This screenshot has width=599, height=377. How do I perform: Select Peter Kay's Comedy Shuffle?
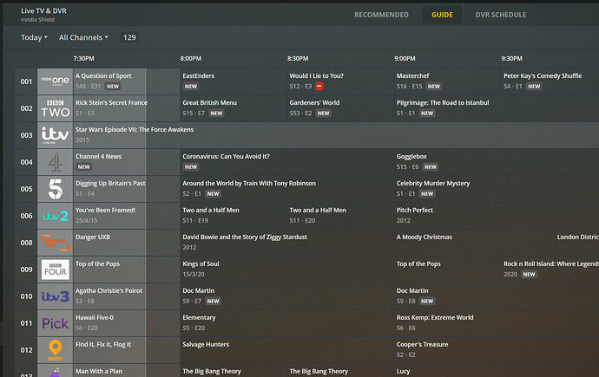click(550, 81)
